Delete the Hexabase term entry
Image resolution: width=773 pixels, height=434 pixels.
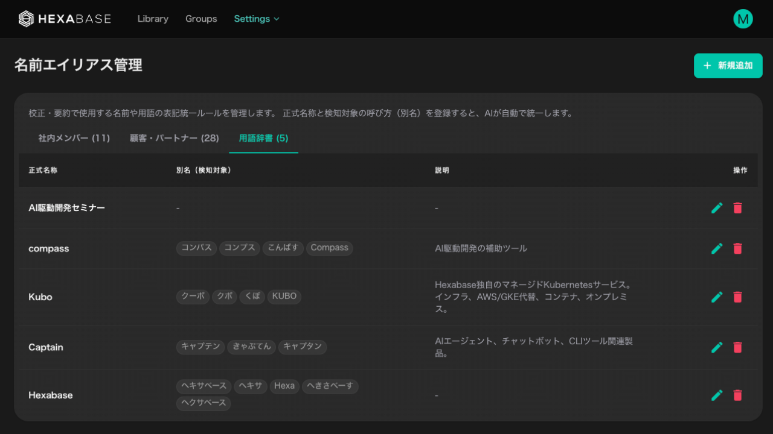pyautogui.click(x=737, y=395)
